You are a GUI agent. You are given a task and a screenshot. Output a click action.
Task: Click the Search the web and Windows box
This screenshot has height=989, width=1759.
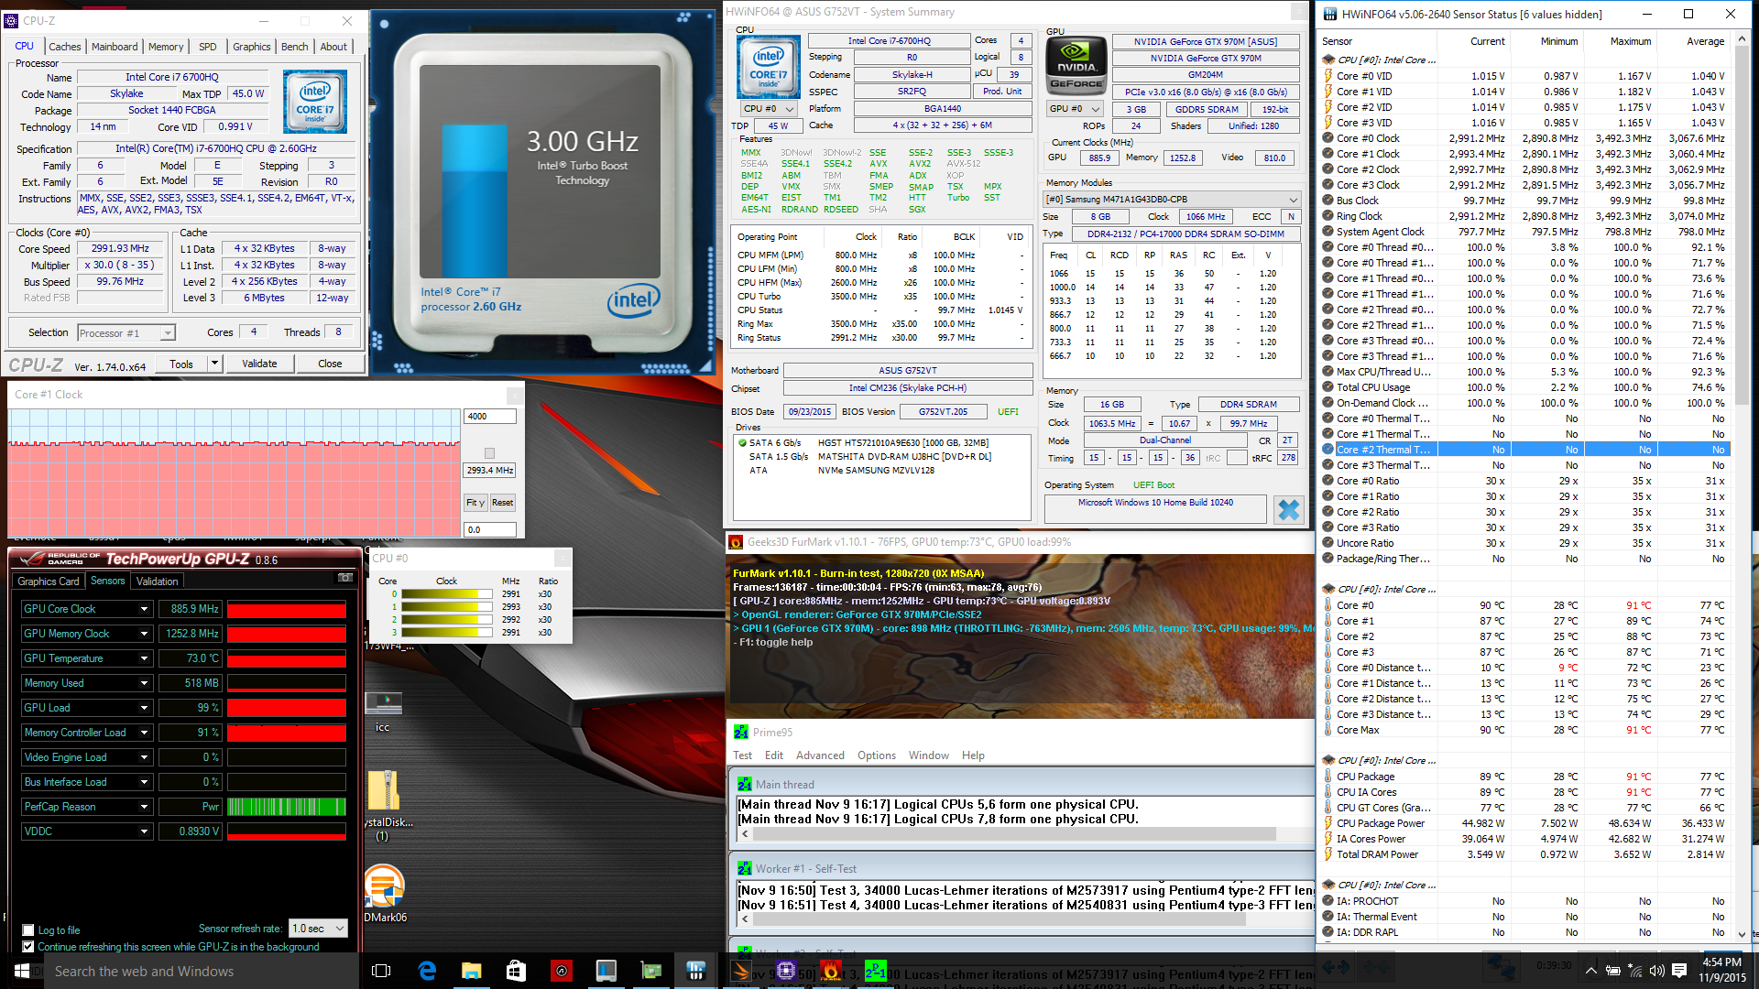202,971
